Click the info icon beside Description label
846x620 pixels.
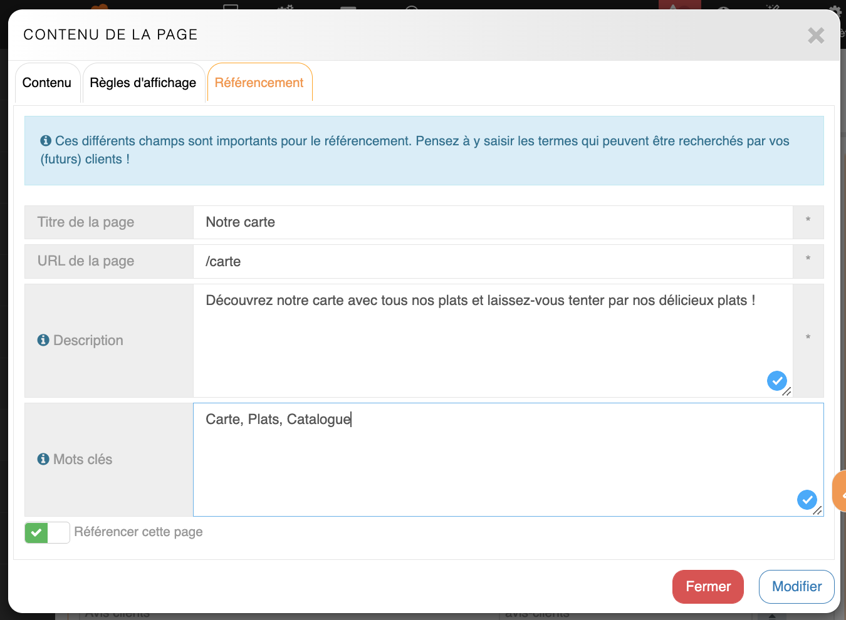[43, 340]
